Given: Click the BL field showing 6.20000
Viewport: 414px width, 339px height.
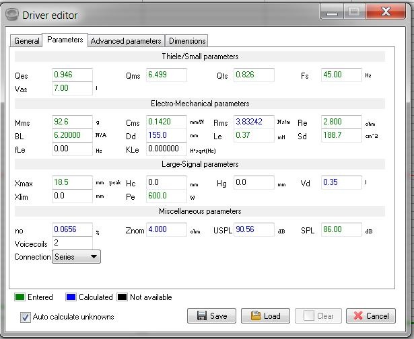Looking at the screenshot, I should tap(72, 135).
